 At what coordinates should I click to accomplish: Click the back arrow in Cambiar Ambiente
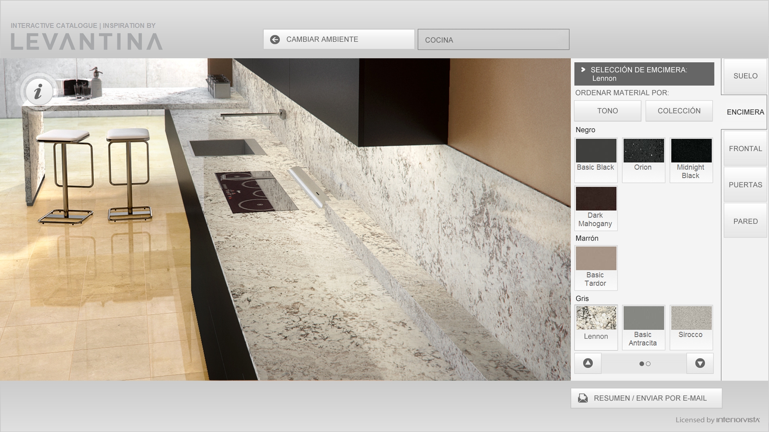(275, 39)
